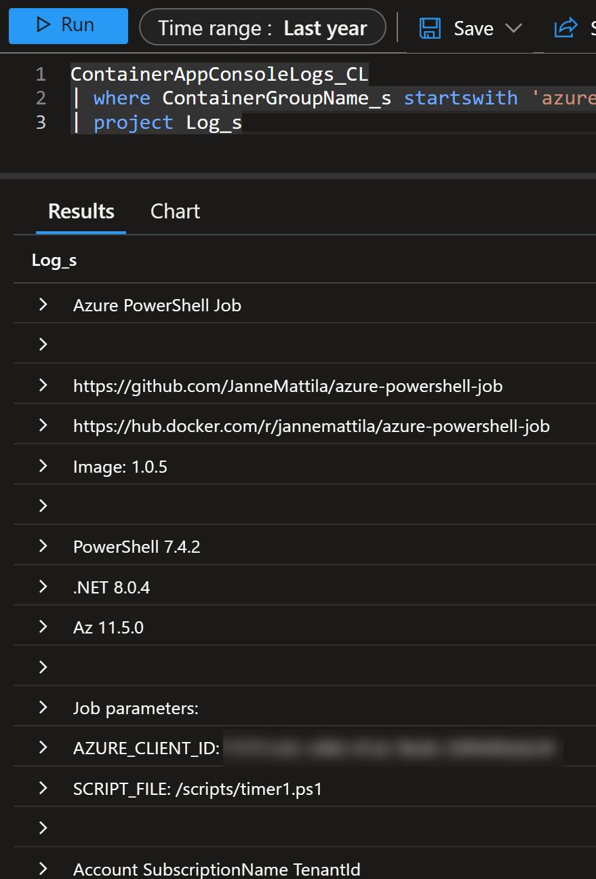Viewport: 596px width, 879px height.
Task: Open the Save dropdown chevron
Action: click(x=514, y=28)
